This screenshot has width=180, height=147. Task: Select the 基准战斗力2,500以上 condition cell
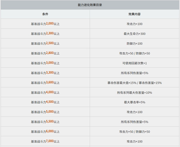pos(45,43)
